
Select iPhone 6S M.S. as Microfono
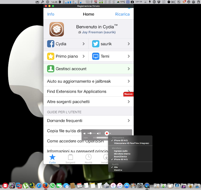(x=121, y=159)
